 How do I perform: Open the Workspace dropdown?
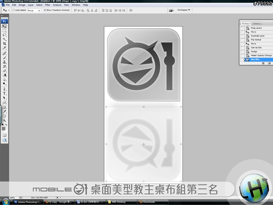(x=184, y=10)
